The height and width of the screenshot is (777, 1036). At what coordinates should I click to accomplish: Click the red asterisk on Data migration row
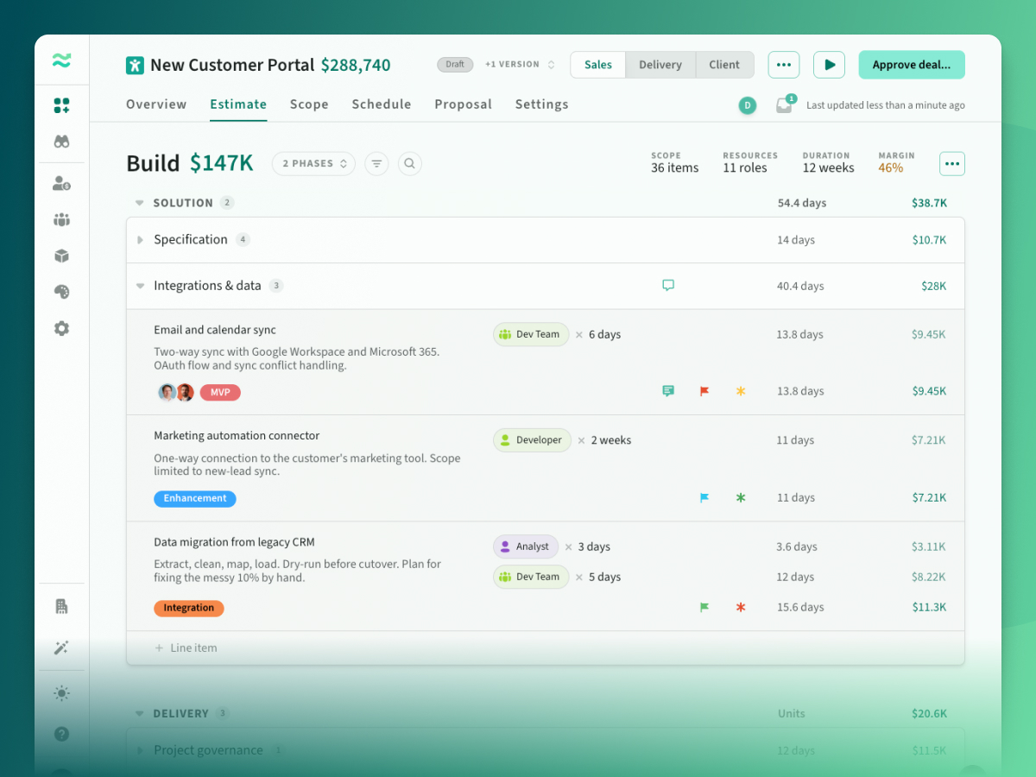click(x=740, y=607)
